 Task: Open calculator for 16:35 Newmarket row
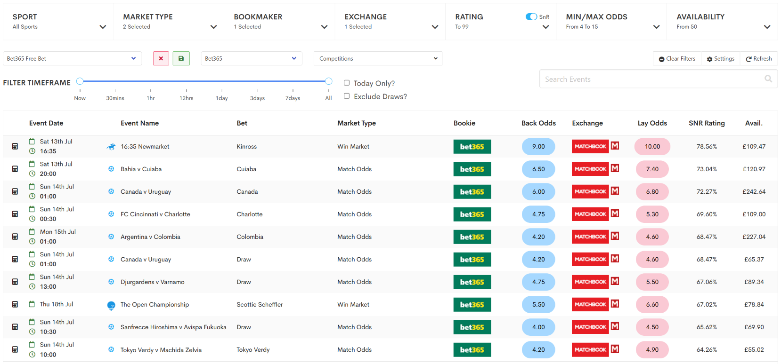[x=15, y=146]
